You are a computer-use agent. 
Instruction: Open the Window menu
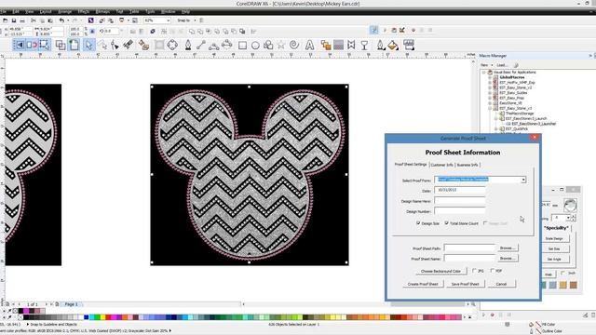(168, 12)
